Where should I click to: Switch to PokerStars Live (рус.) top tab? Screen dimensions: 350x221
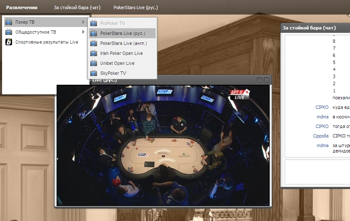coord(136,7)
